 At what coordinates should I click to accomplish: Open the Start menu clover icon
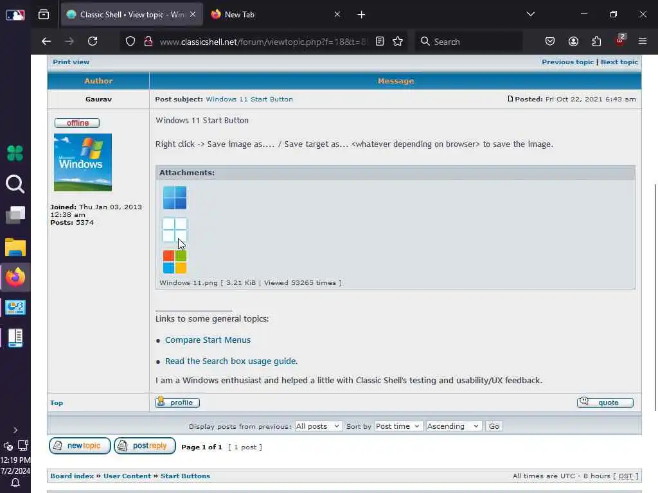(15, 153)
